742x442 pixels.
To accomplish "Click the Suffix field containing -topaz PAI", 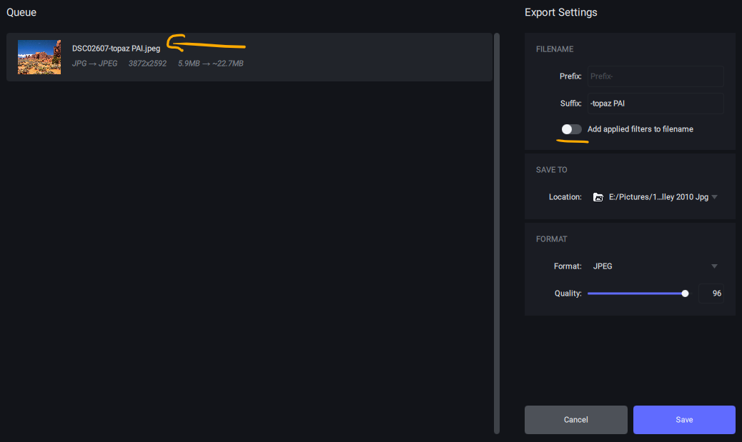I will point(655,104).
